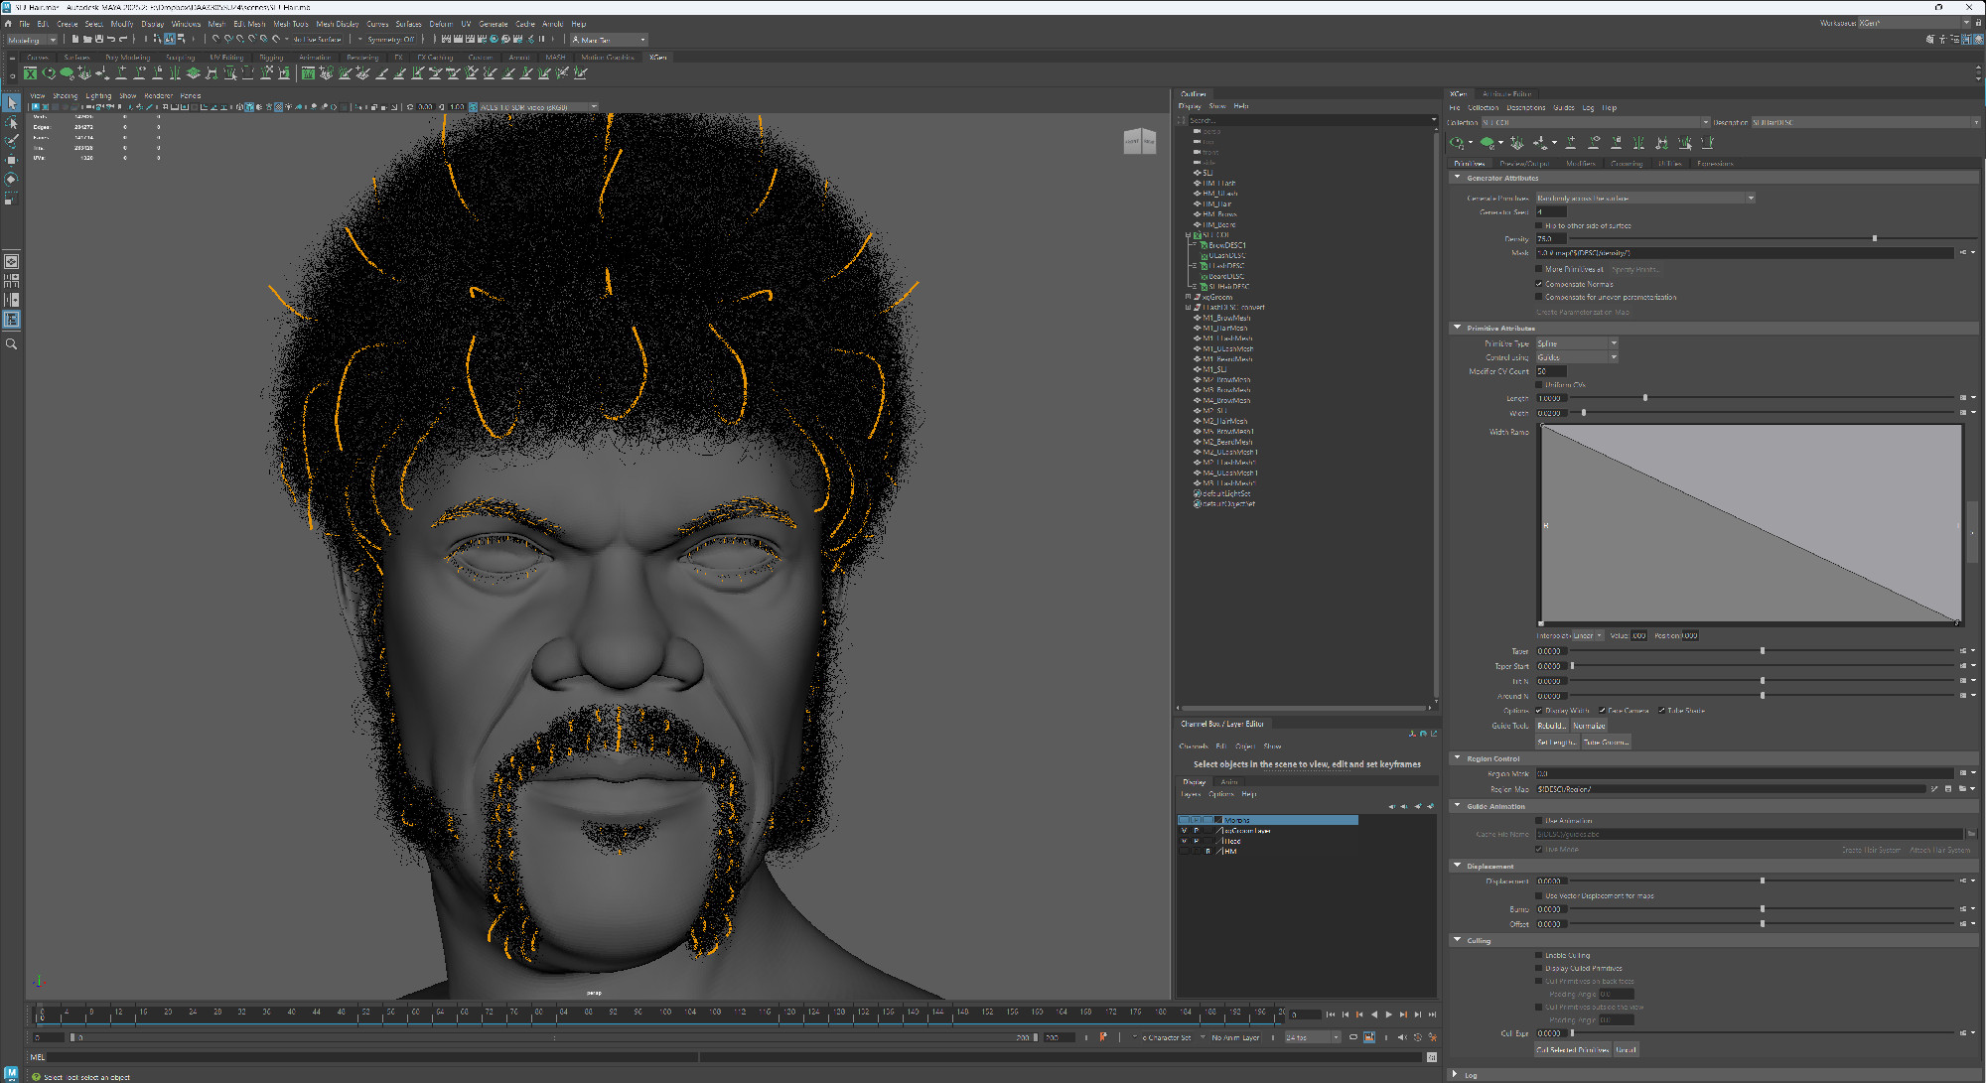
Task: Select M1_BrowMesh in the Outliner
Action: [x=1226, y=319]
